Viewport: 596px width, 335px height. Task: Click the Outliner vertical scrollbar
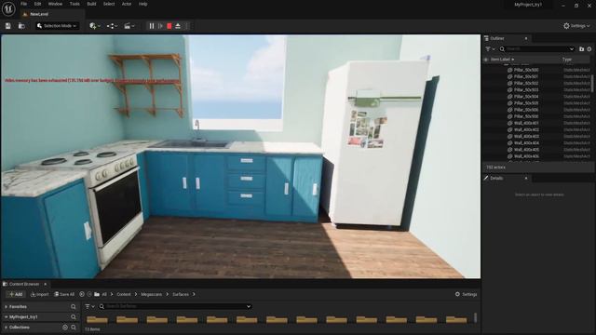coord(592,83)
